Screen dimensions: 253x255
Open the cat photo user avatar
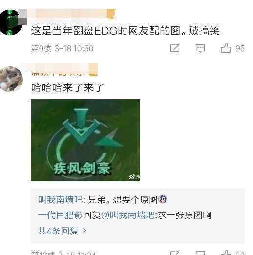pyautogui.click(x=11, y=79)
